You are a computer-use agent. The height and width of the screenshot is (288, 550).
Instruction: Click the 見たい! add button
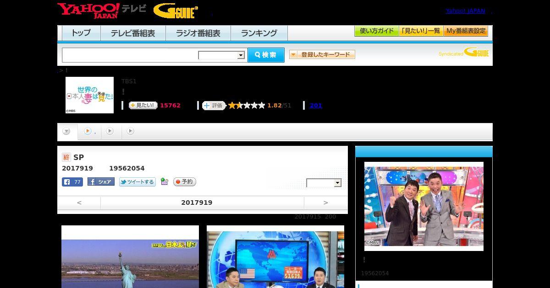[x=143, y=105]
